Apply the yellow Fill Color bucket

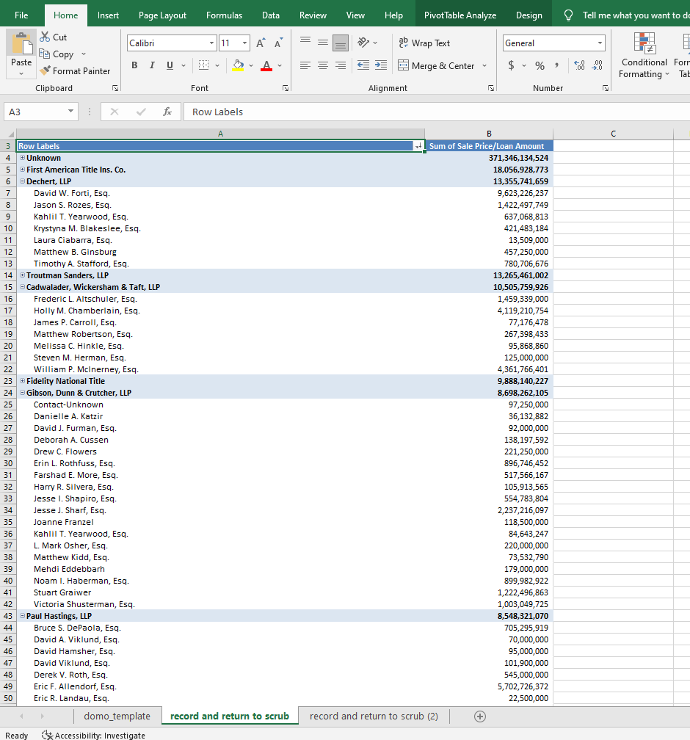tap(239, 65)
